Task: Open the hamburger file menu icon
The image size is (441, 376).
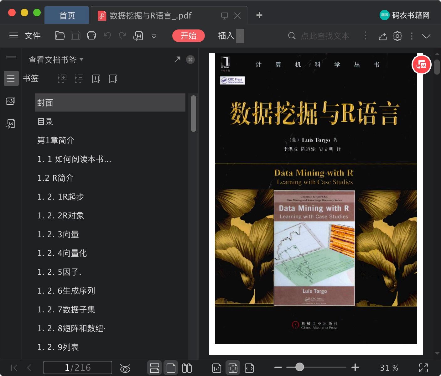Action: pos(14,36)
